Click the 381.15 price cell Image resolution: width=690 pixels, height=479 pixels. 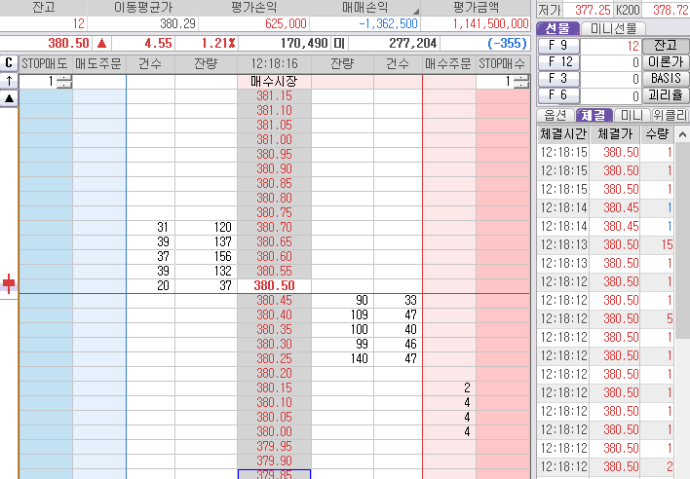pos(274,95)
